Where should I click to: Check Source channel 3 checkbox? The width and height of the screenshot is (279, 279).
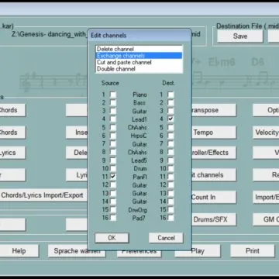[113, 111]
